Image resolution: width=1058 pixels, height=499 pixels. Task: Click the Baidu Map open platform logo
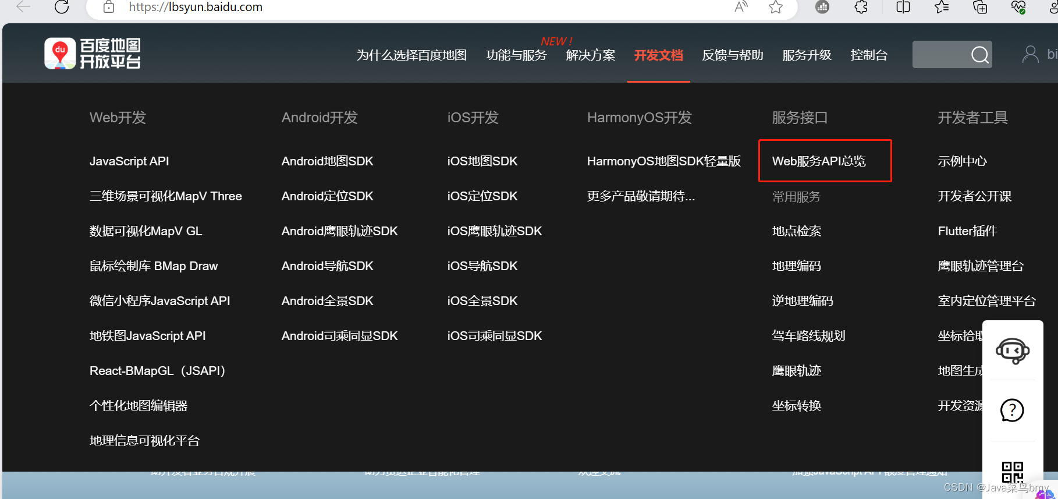coord(93,54)
